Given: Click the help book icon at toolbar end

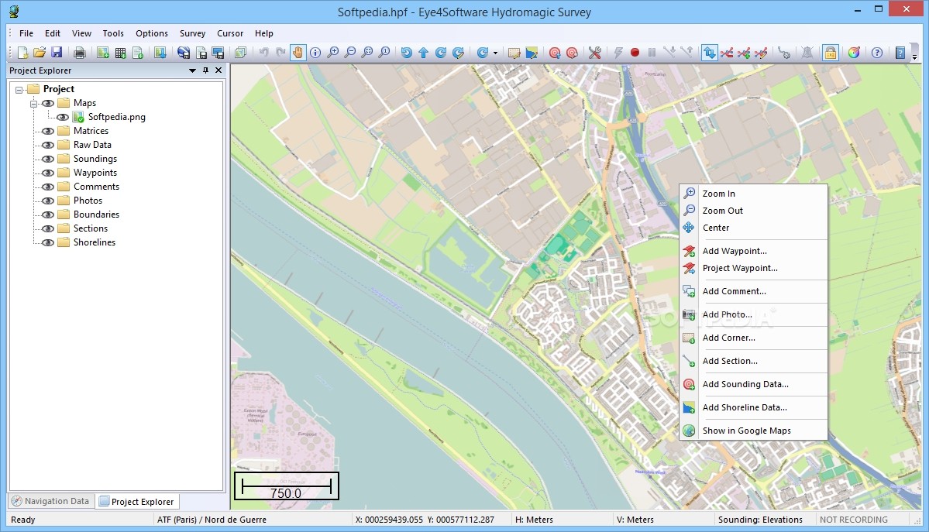Looking at the screenshot, I should click(x=900, y=53).
